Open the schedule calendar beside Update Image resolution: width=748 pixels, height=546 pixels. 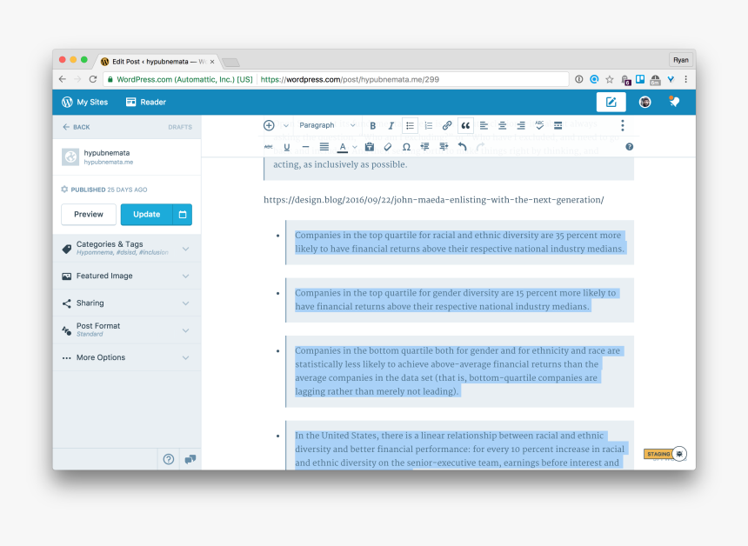click(183, 214)
